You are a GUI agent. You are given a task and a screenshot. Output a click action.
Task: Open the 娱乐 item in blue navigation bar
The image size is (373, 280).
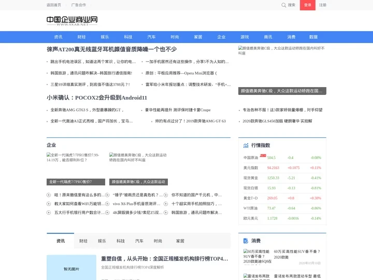click(x=105, y=37)
